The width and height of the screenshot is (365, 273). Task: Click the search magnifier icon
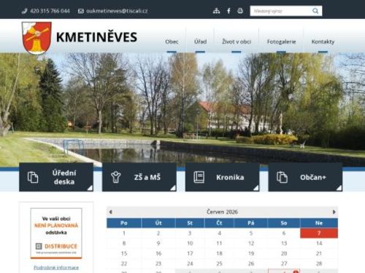point(315,11)
